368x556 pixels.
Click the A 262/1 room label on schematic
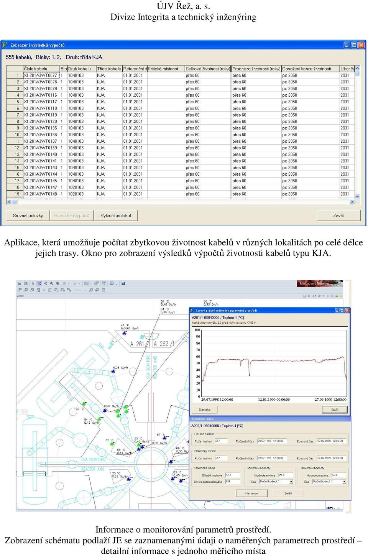coord(164,344)
